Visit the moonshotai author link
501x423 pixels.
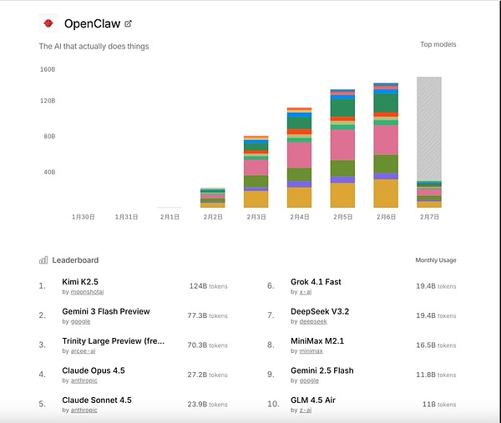(88, 293)
